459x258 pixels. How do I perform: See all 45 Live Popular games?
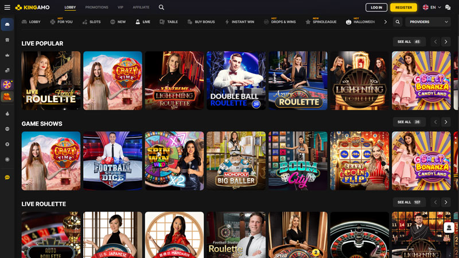[409, 42]
